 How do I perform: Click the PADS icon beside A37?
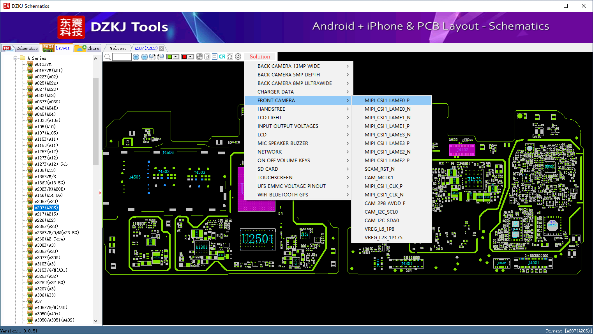tap(30, 301)
